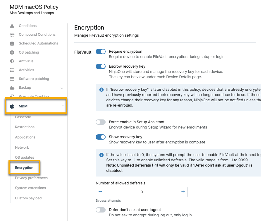
Task: Open the Conditions section
Action: pyautogui.click(x=28, y=26)
